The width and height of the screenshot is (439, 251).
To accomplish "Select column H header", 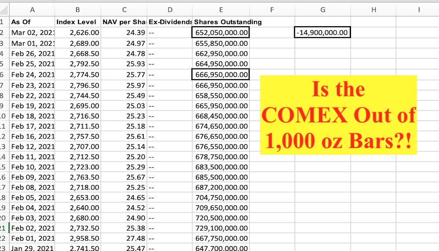I will 374,10.
